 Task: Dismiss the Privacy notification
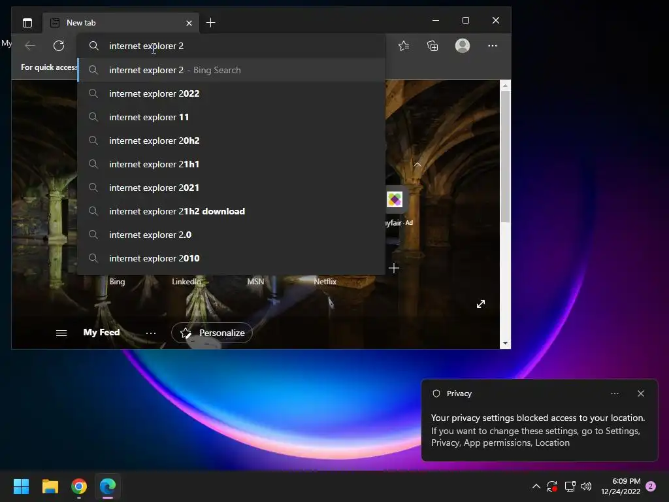point(640,393)
